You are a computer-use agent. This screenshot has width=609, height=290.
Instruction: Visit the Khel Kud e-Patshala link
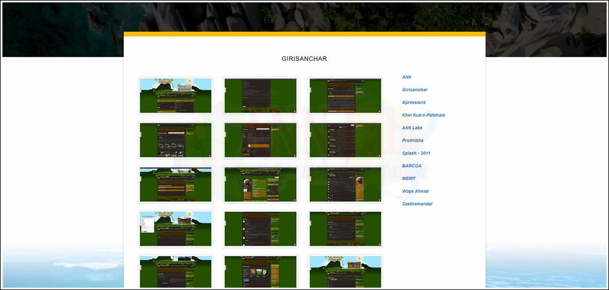click(423, 115)
